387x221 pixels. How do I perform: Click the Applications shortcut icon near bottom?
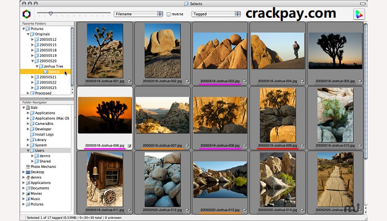click(x=28, y=183)
